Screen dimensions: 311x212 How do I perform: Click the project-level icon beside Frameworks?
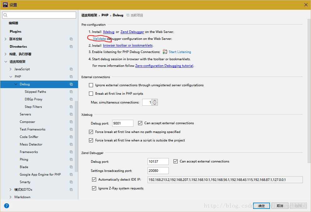tap(71, 152)
